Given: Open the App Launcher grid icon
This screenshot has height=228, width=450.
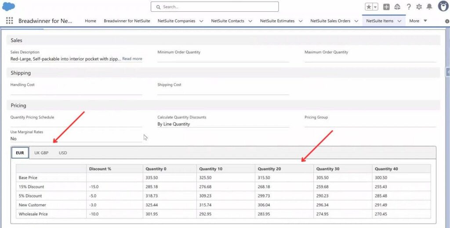Looking at the screenshot, I should click(10, 21).
